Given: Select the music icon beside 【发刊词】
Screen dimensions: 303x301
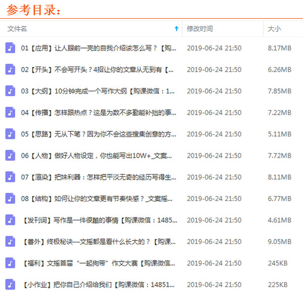Looking at the screenshot, I should pos(10,220).
